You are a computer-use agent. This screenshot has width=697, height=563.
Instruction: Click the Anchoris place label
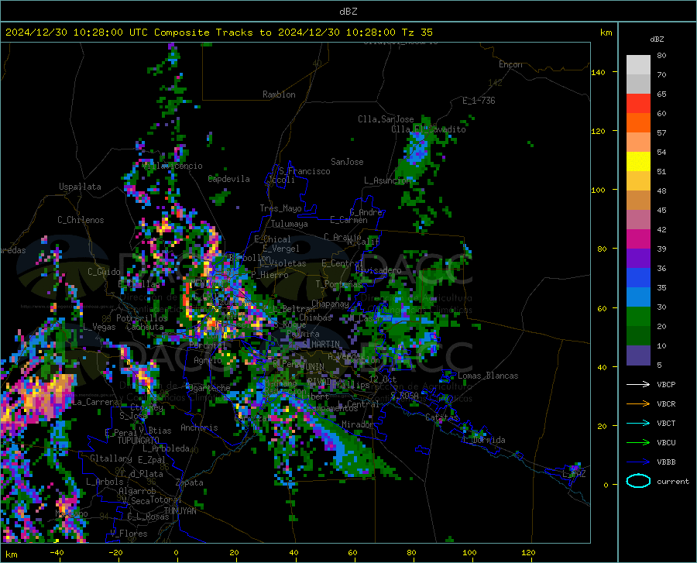point(199,427)
